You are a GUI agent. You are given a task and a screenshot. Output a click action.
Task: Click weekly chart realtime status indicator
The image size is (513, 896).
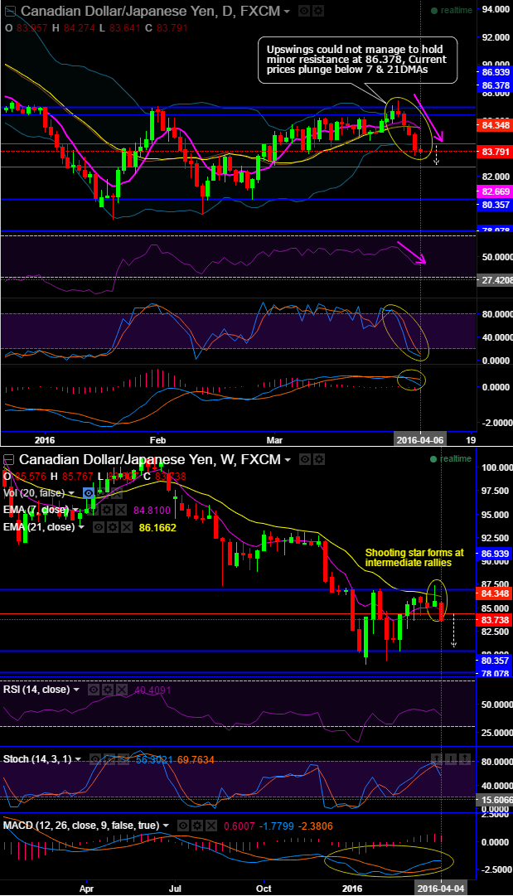451,458
